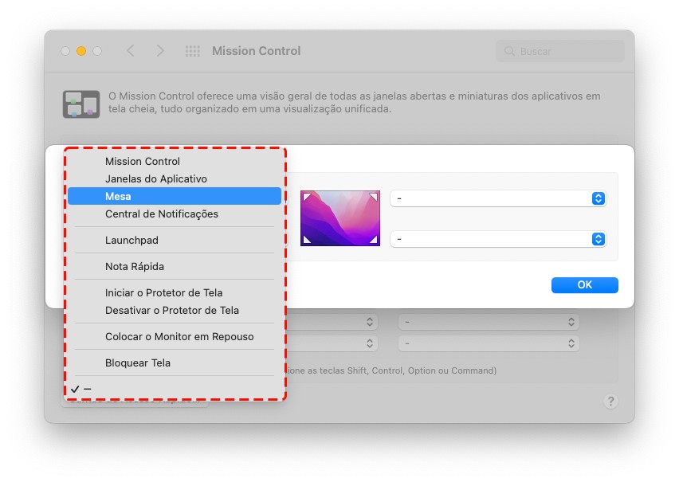Choose Iniciar o Protetor de Tela

pyautogui.click(x=163, y=292)
